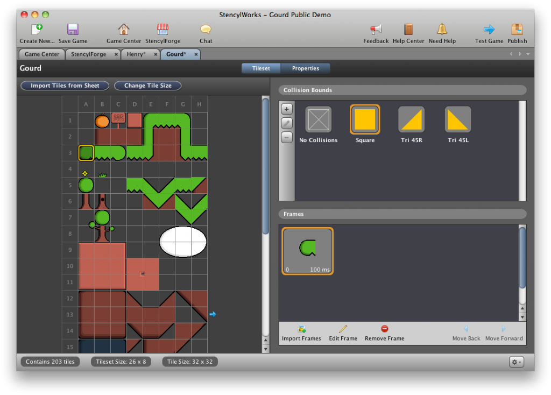The image size is (551, 395).
Task: Click the Create New toolbar icon
Action: coord(37,29)
